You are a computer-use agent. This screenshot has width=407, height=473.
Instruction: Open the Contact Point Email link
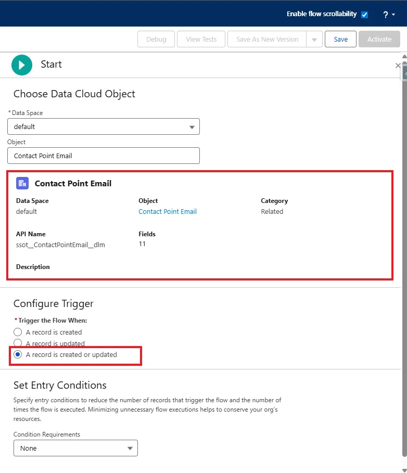pyautogui.click(x=168, y=211)
